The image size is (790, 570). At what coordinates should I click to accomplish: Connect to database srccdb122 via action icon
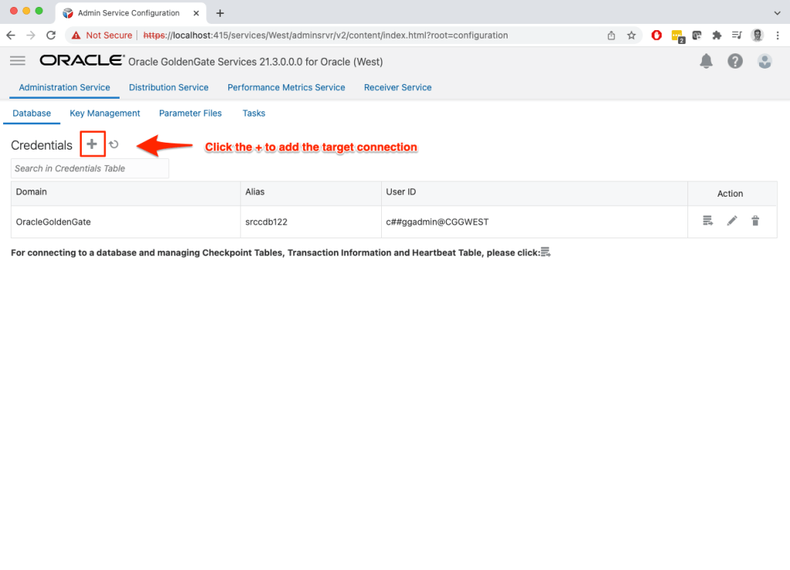[708, 221]
